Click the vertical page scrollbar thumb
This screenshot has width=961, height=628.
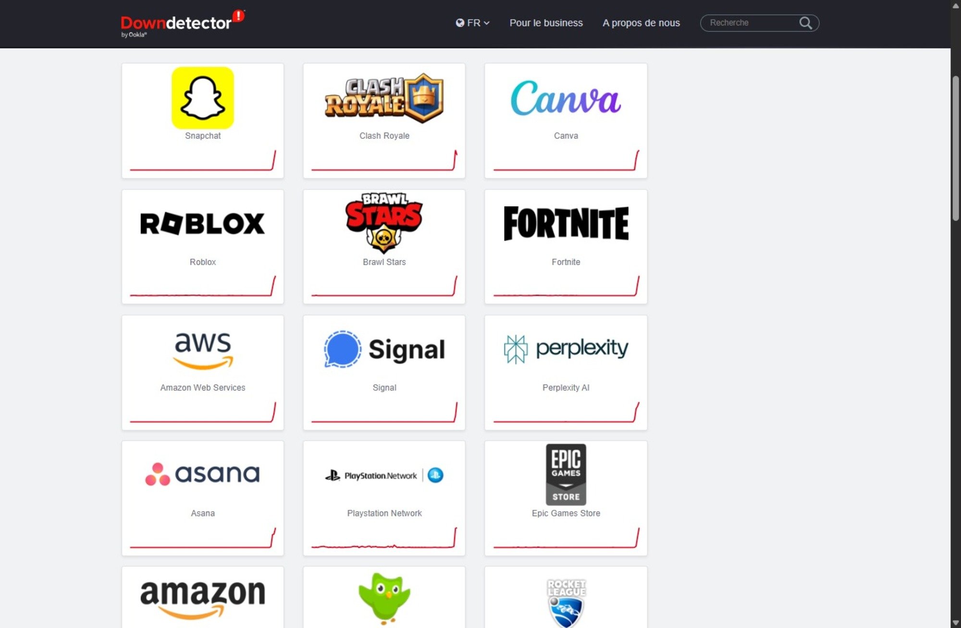point(956,148)
